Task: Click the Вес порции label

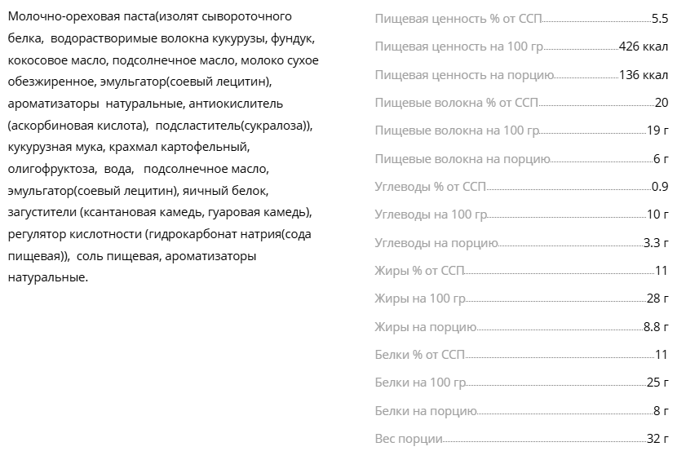Action: click(409, 439)
